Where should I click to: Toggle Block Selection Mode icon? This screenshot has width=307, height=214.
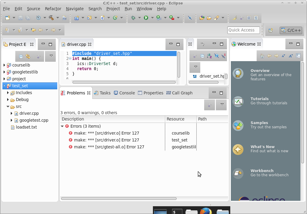coord(249,18)
